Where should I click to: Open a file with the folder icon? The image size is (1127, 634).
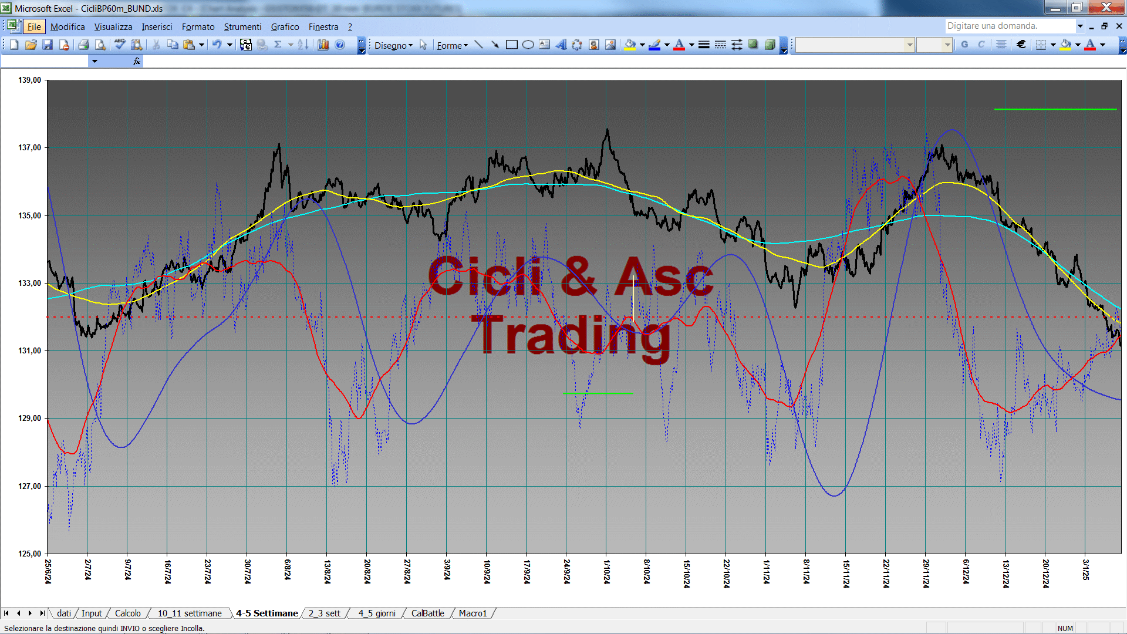(31, 45)
